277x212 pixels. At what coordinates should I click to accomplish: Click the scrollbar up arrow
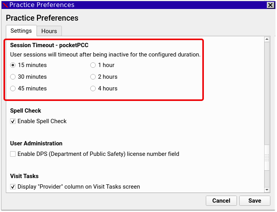[x=267, y=39]
